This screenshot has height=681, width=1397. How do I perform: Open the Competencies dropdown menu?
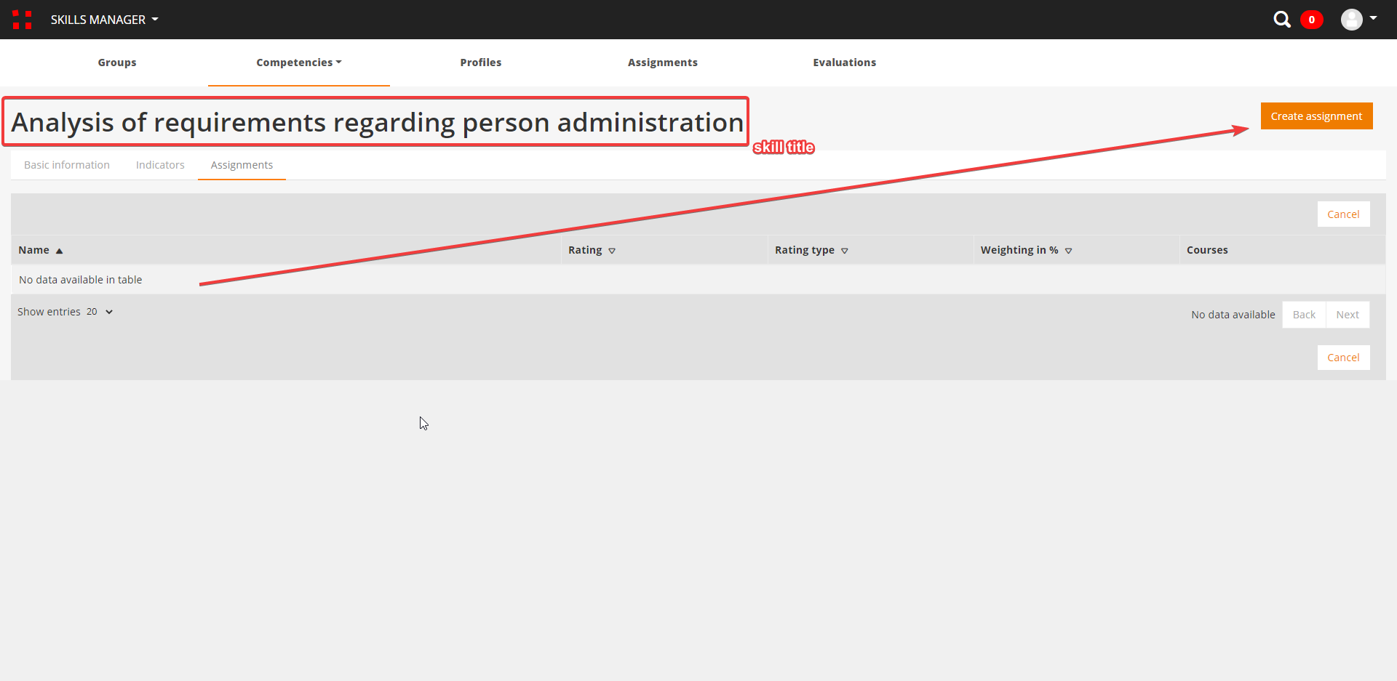pyautogui.click(x=298, y=63)
